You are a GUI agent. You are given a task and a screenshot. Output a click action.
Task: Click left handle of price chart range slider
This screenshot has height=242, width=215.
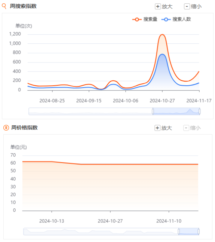click(179, 232)
